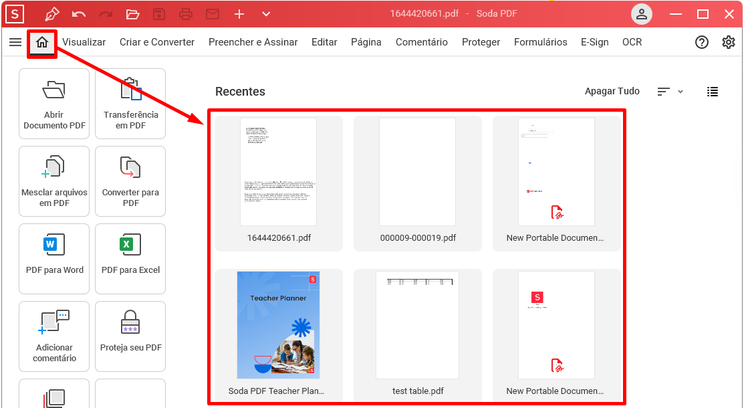Open the Comentário tab
The image size is (744, 408).
point(421,42)
